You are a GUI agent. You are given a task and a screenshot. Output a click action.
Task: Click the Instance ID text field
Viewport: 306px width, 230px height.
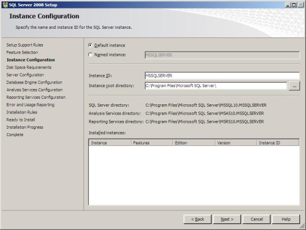tap(222, 75)
